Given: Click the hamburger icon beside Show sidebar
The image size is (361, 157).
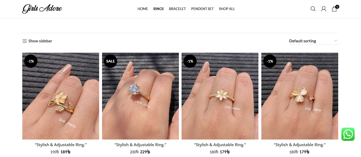Looking at the screenshot, I should (25, 41).
